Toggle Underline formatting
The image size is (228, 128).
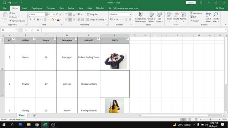[x=38, y=20]
